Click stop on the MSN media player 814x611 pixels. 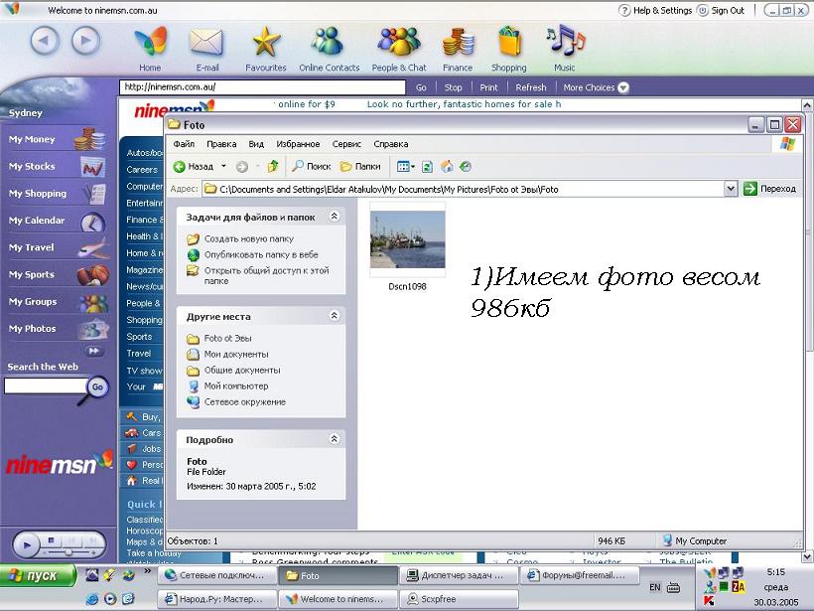pos(51,540)
